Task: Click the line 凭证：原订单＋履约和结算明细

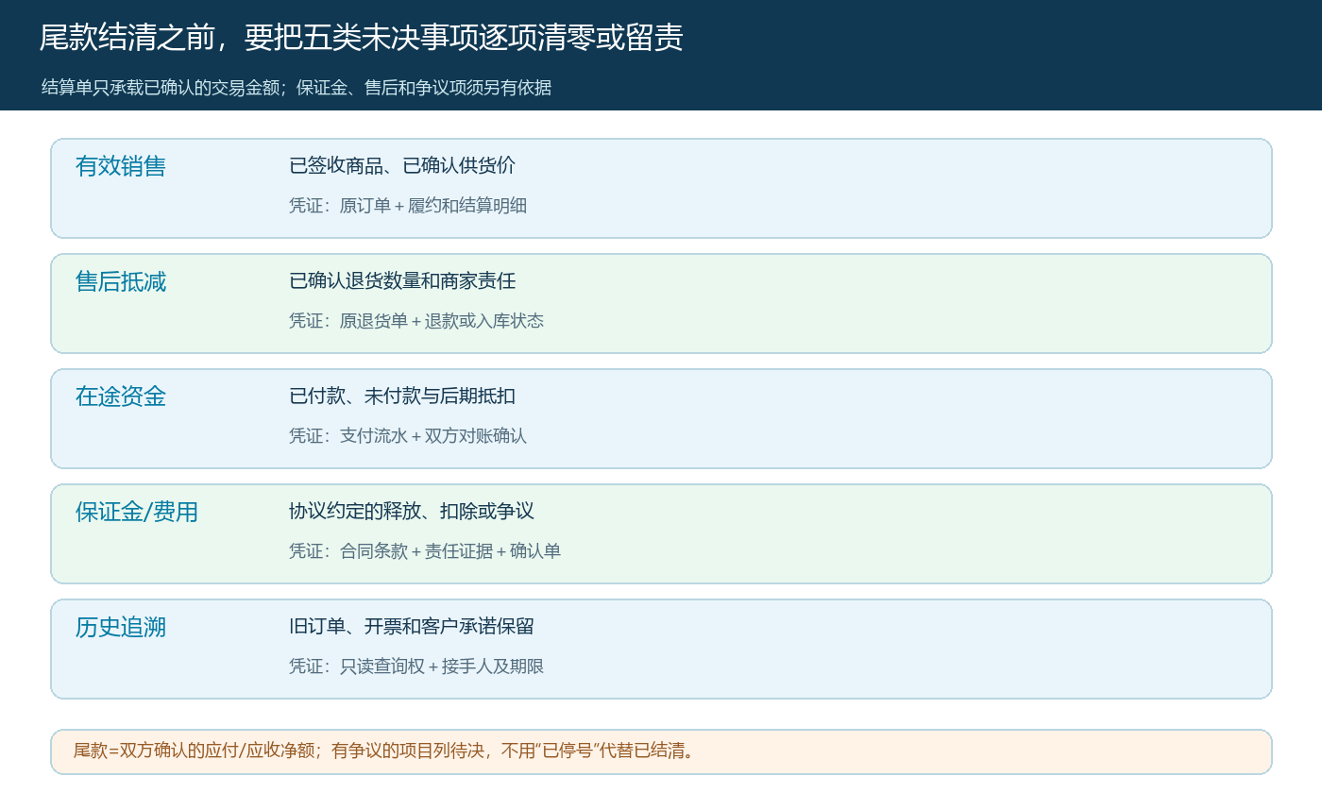Action: coord(408,205)
